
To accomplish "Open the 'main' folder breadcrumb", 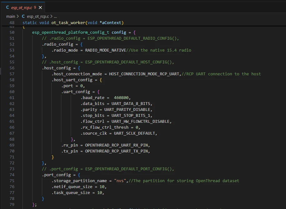I will pyautogui.click(x=11, y=16).
